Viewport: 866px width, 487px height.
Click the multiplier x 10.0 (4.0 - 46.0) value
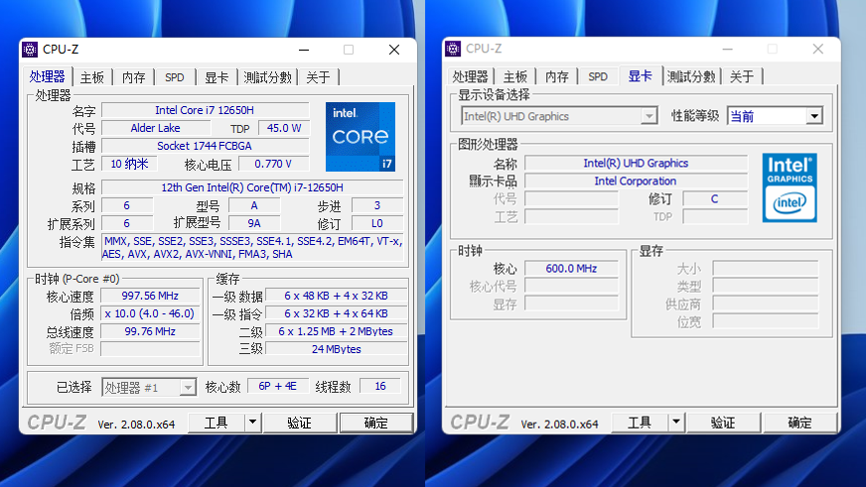[x=150, y=313]
